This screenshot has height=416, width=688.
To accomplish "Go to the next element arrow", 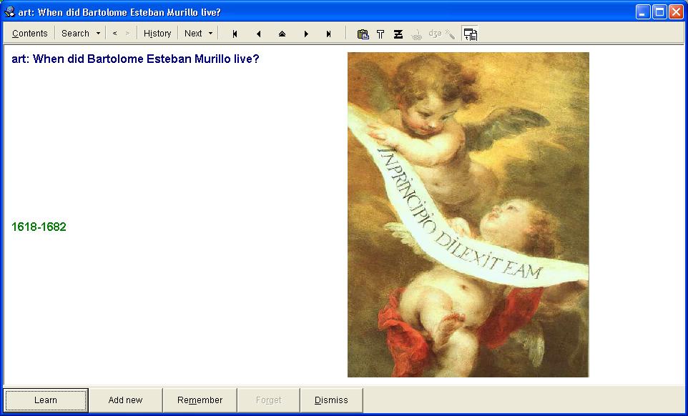I will (306, 34).
